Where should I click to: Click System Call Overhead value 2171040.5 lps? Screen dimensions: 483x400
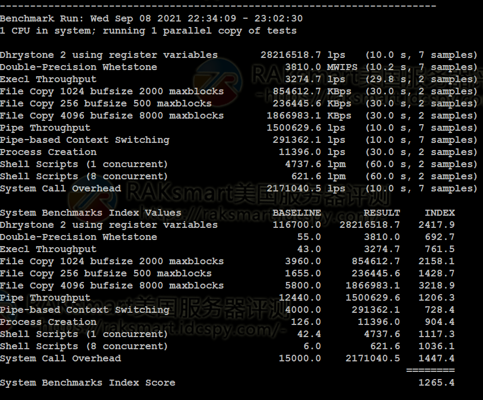(x=306, y=189)
